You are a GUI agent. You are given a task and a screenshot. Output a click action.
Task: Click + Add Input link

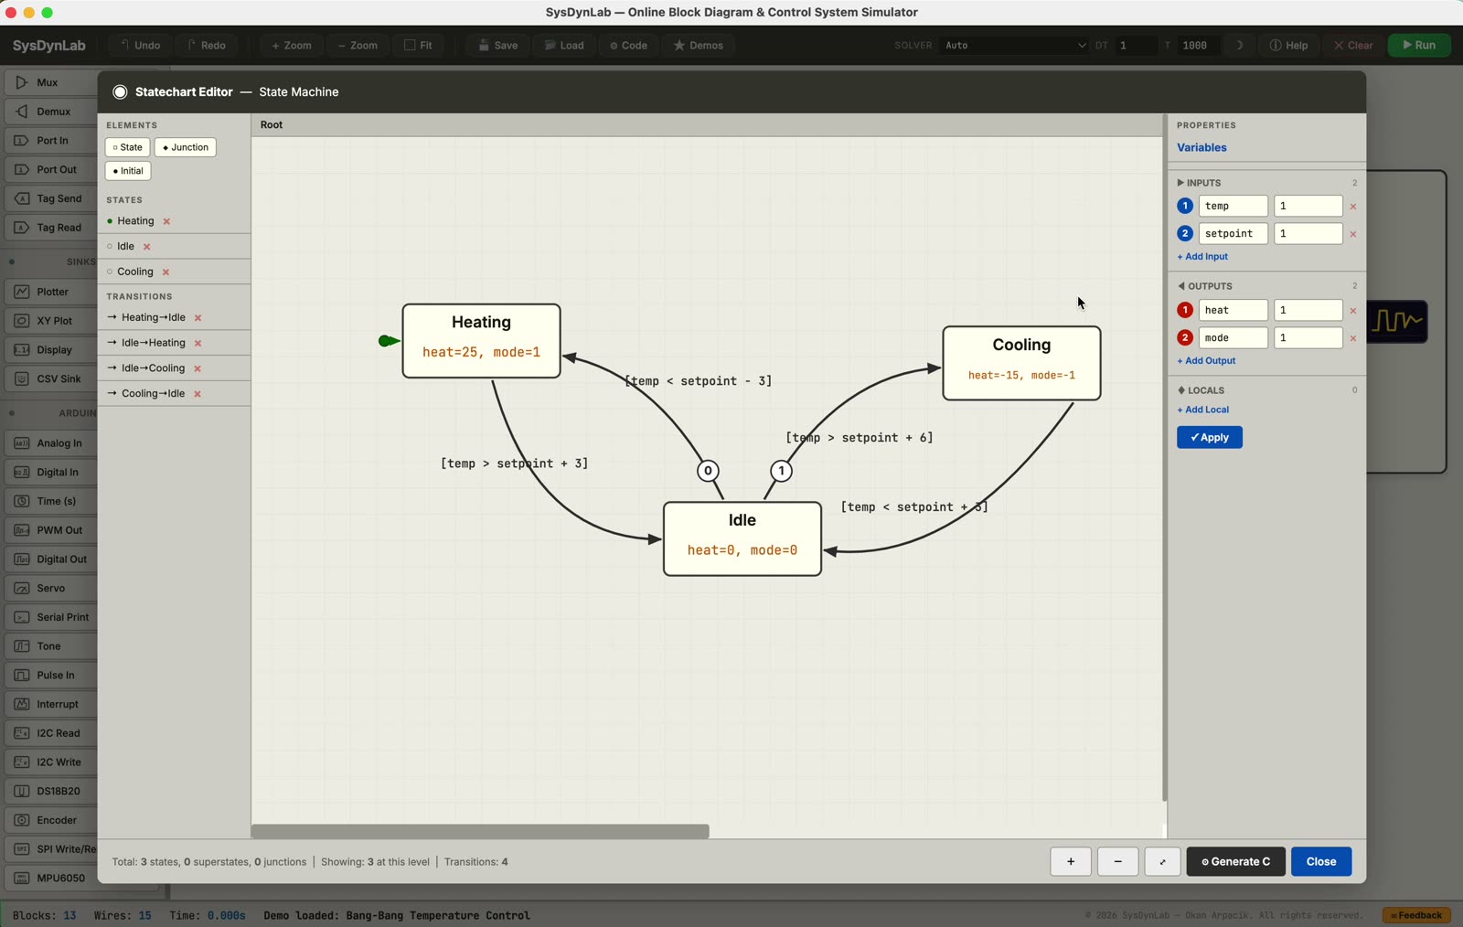1202,257
